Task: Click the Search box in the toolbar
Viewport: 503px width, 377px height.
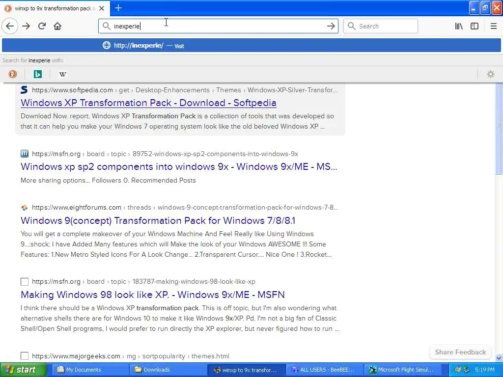Action: pos(381,26)
